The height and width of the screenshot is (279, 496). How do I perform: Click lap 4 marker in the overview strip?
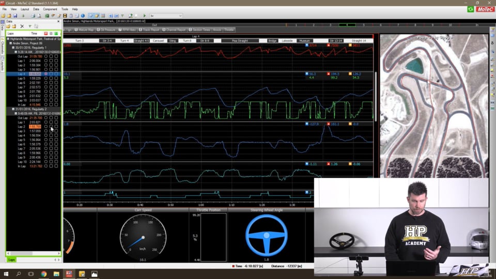tap(347, 25)
